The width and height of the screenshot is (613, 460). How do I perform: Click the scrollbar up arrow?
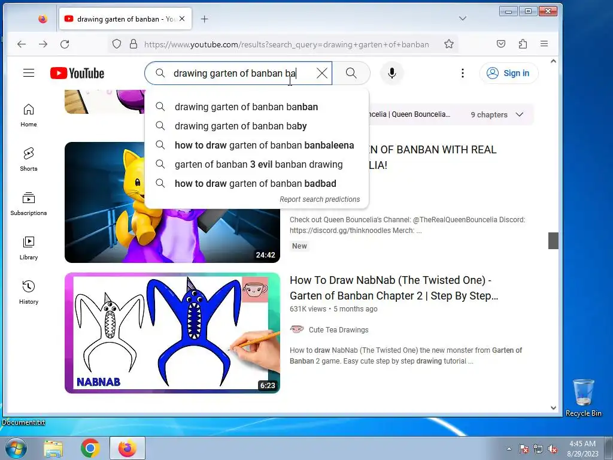tap(553, 61)
